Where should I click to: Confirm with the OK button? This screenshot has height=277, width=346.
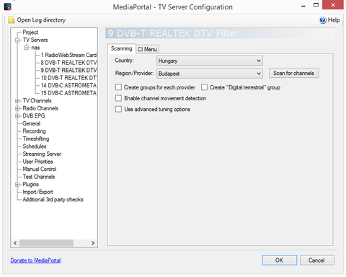(x=280, y=260)
